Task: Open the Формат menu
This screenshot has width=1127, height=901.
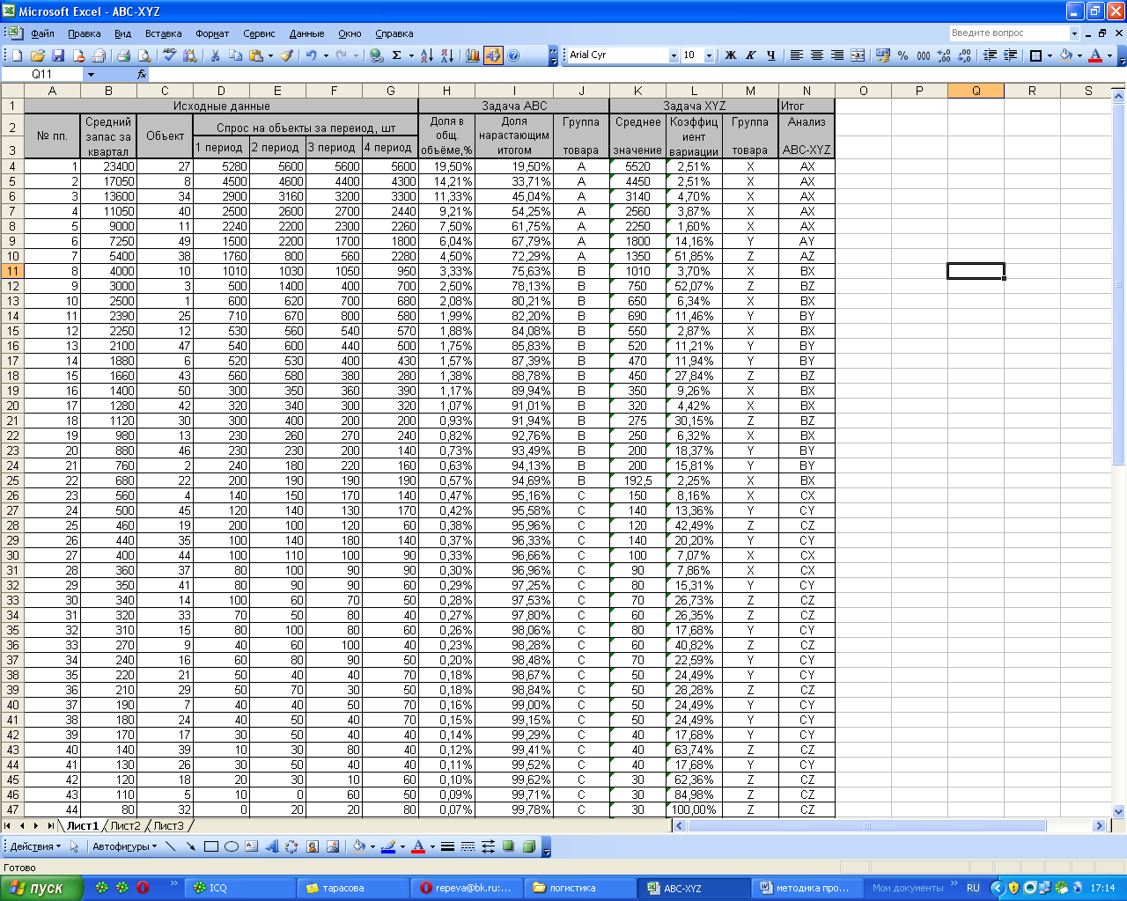Action: coord(211,33)
